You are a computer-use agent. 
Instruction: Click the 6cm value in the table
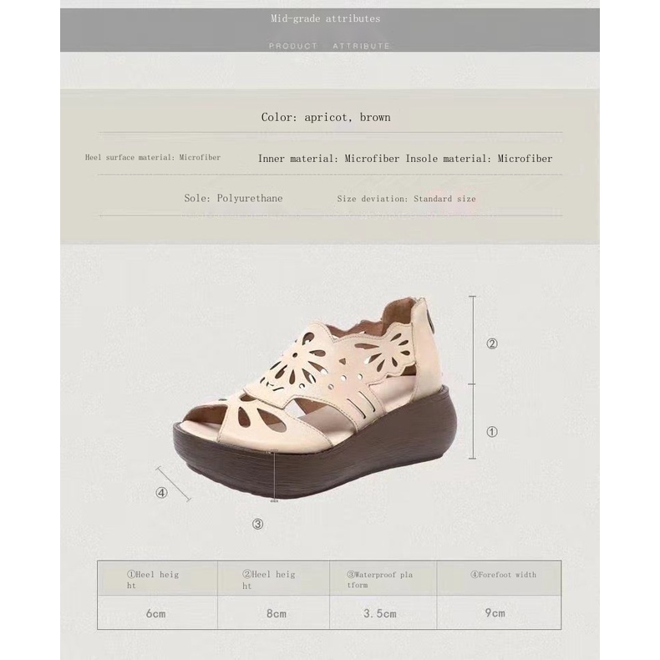point(155,613)
